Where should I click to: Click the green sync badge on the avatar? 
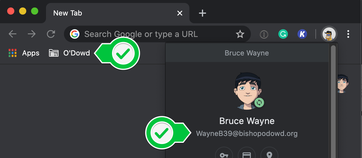259,103
